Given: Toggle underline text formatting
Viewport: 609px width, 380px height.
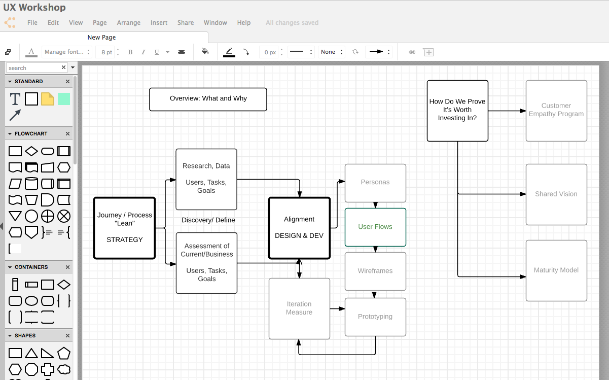Looking at the screenshot, I should (157, 52).
